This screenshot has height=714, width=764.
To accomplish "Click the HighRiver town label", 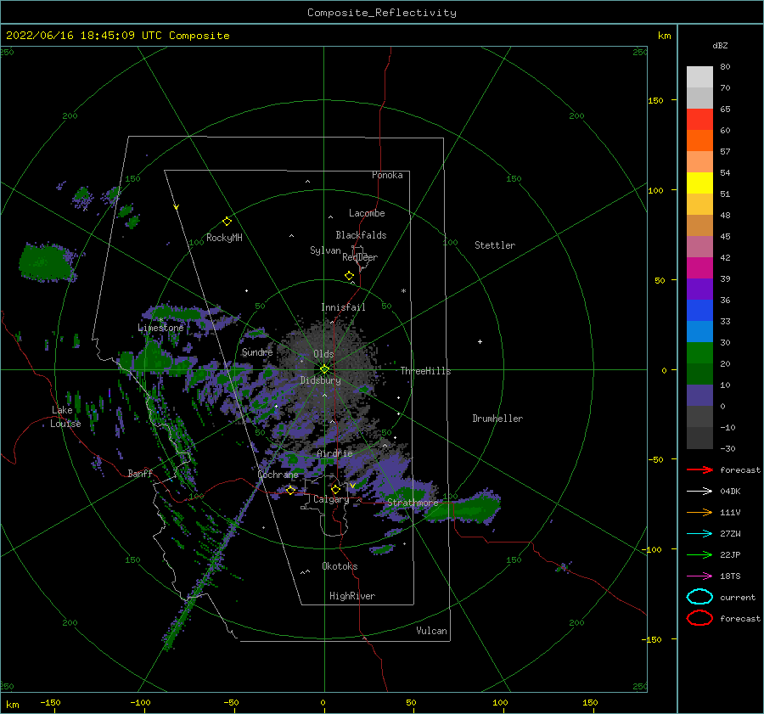I will tap(352, 596).
